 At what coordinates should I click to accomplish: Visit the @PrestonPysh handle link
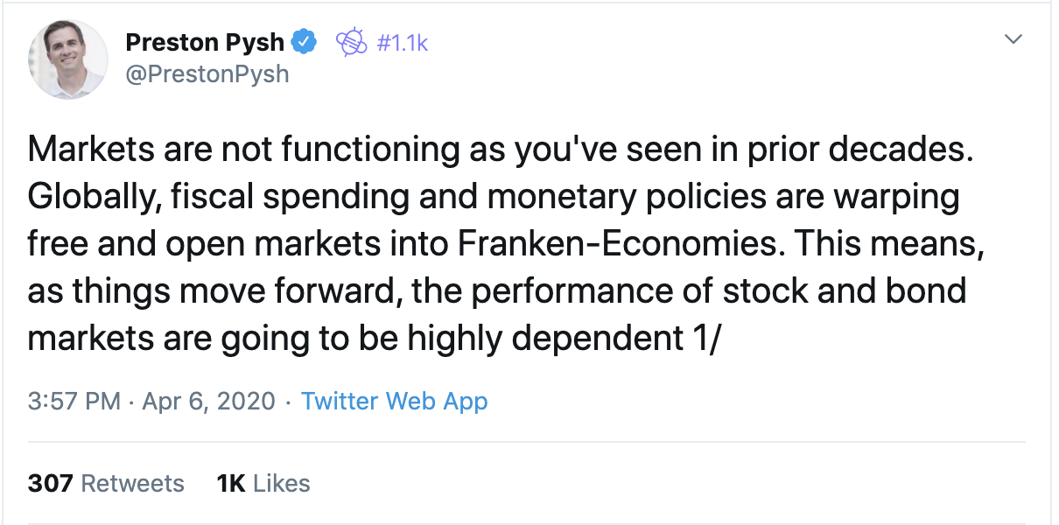207,73
